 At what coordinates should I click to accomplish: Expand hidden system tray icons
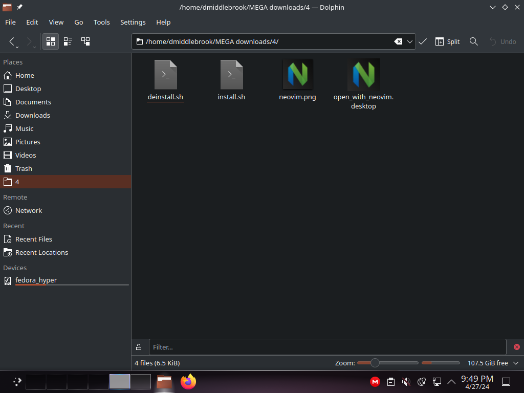coord(451,382)
